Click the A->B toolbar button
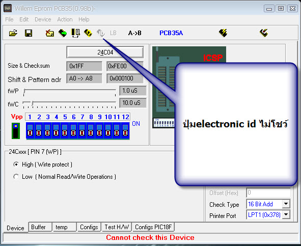The image size is (301, 246). pyautogui.click(x=135, y=33)
